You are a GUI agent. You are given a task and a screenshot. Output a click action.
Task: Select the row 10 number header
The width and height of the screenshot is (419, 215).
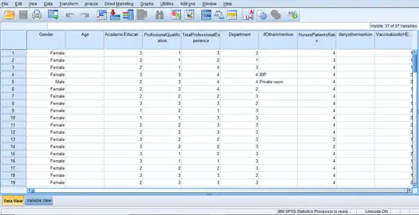(13, 118)
